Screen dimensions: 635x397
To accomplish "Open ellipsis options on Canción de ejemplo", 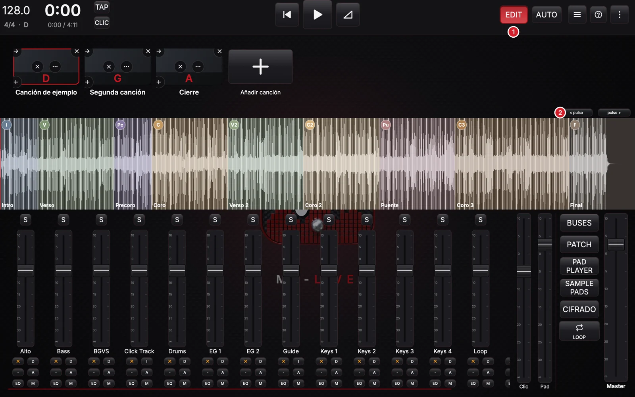I will click(x=55, y=66).
